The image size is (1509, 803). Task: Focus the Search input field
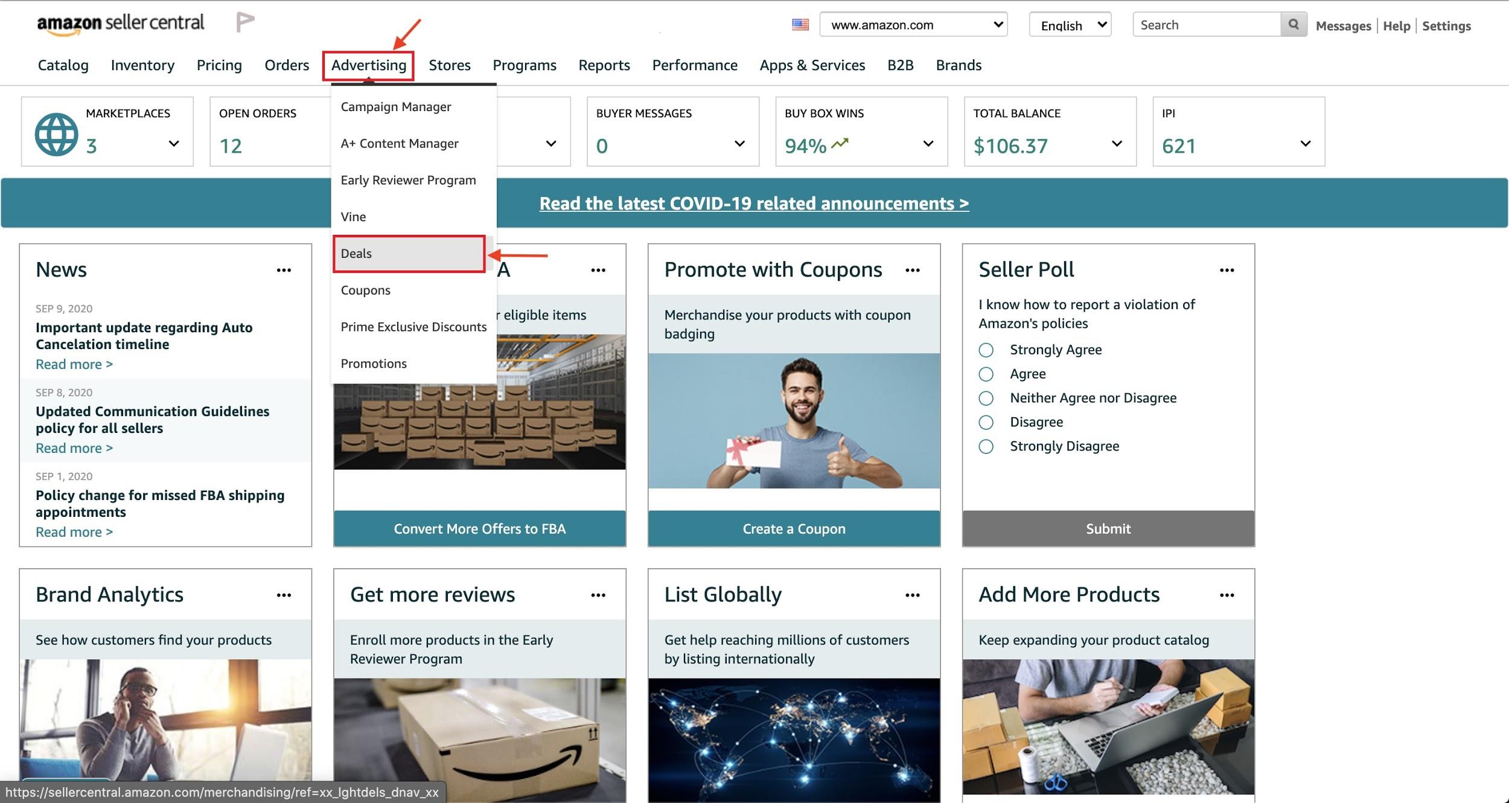(x=1207, y=25)
